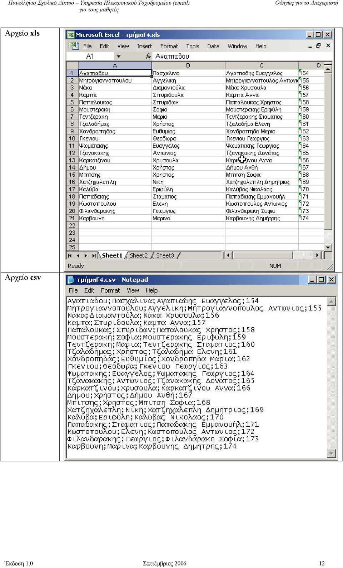Click the fx insert function icon

148,56
